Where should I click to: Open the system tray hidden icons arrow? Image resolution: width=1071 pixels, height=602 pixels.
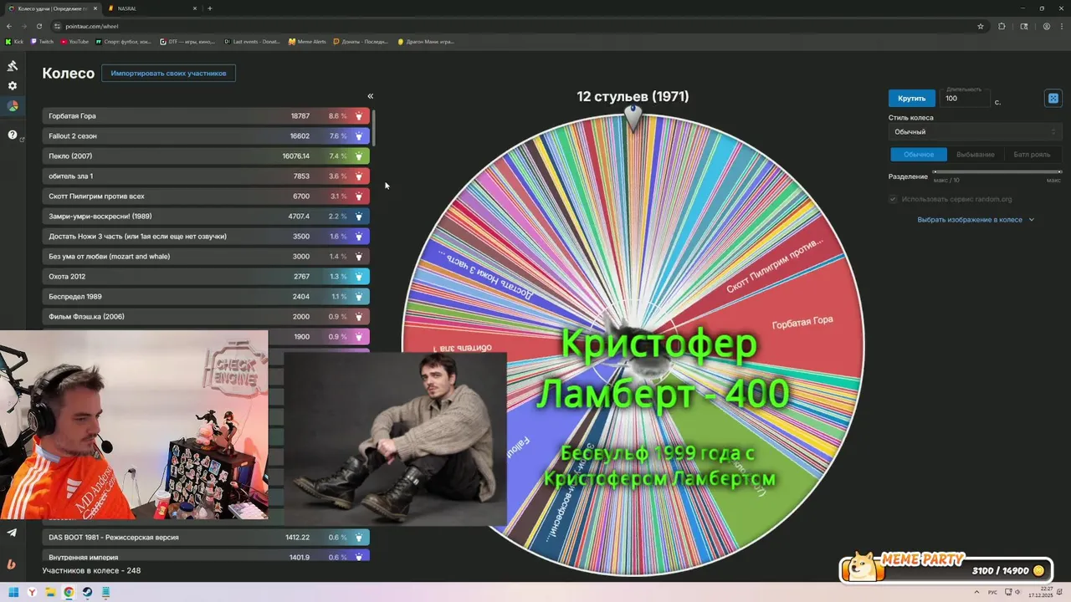[975, 592]
